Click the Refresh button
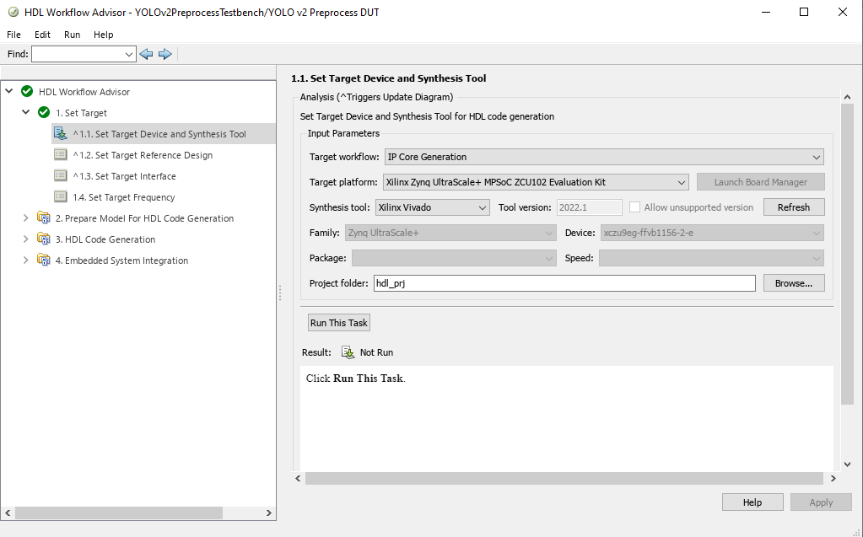The width and height of the screenshot is (863, 537). point(794,207)
